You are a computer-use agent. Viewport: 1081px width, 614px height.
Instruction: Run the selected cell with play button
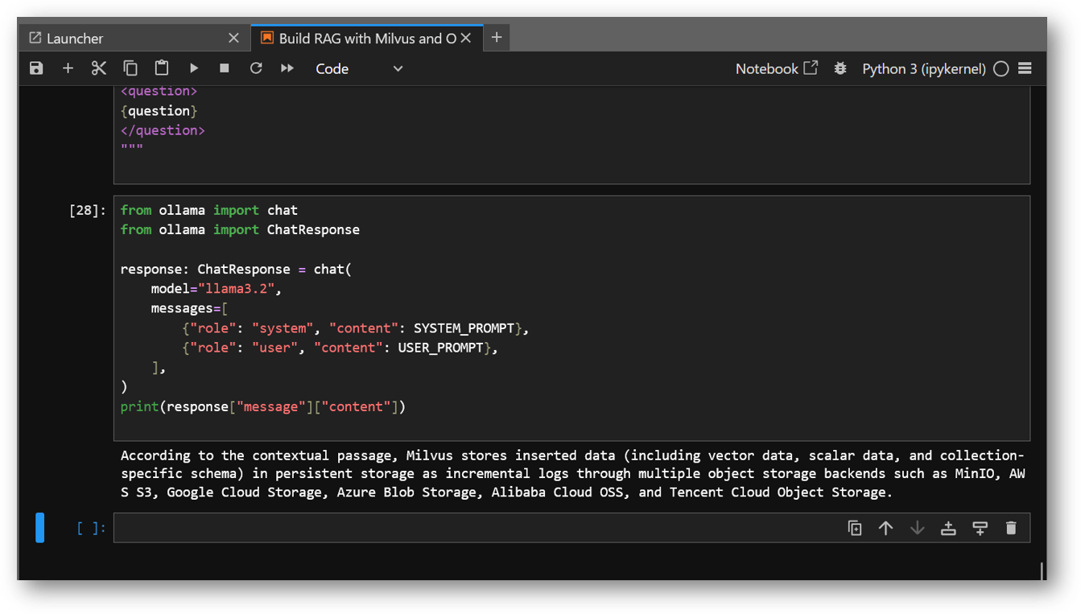pyautogui.click(x=193, y=68)
